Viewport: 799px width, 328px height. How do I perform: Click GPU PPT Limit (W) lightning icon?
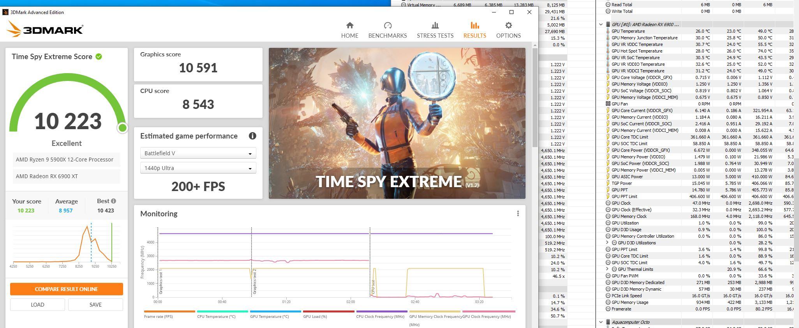[608, 196]
